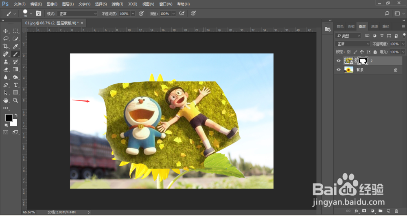Select the Eraser tool
The width and height of the screenshot is (407, 216).
[x=5, y=70]
